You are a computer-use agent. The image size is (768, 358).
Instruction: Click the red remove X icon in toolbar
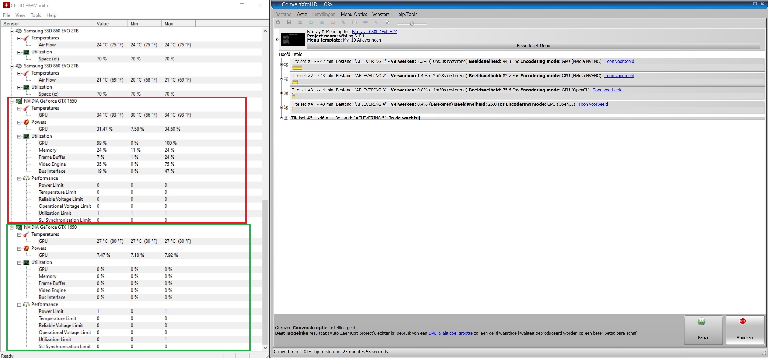(x=333, y=22)
